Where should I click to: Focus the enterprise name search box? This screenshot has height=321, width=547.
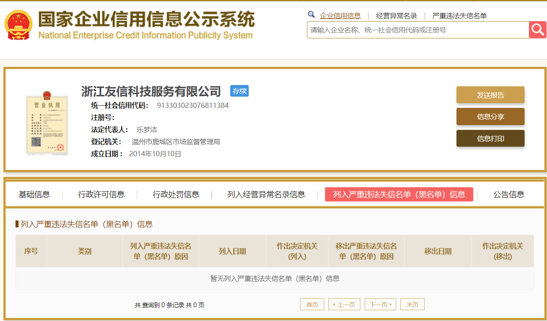point(418,30)
